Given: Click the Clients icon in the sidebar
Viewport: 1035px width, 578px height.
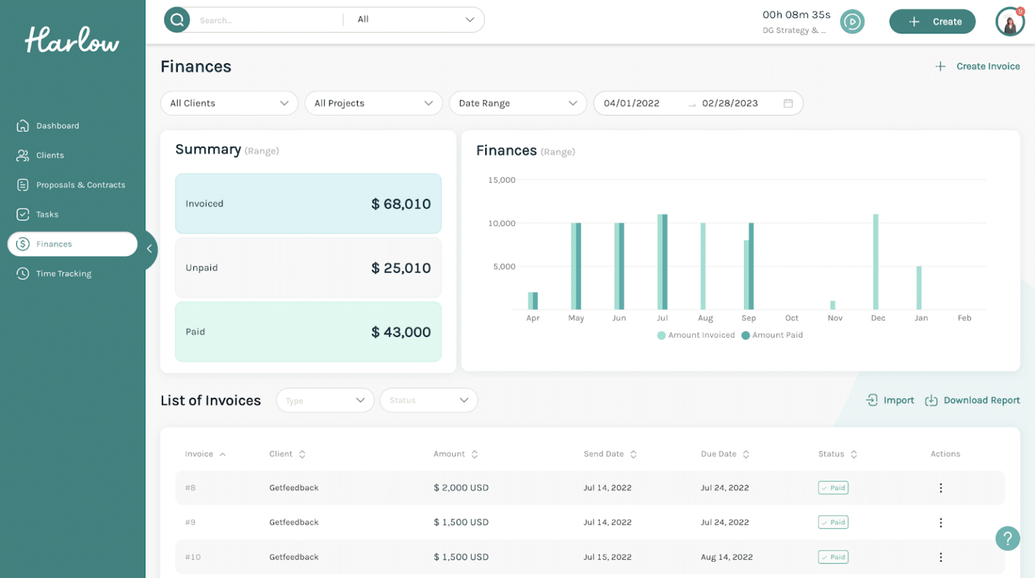Looking at the screenshot, I should [x=22, y=155].
